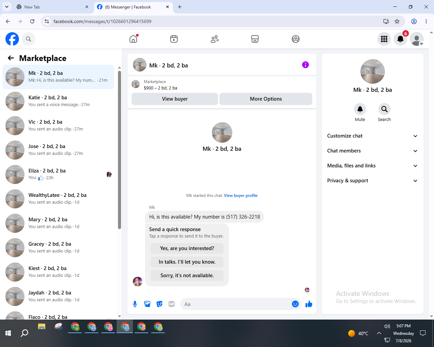Open the Gracey conversation

coord(59,248)
